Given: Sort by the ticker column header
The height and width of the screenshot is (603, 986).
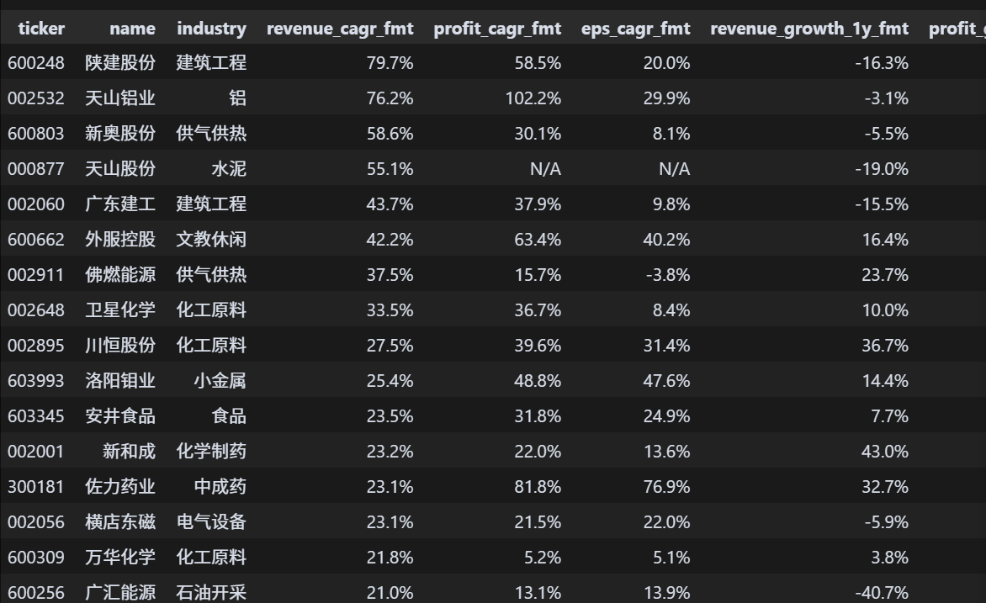Looking at the screenshot, I should click(41, 29).
